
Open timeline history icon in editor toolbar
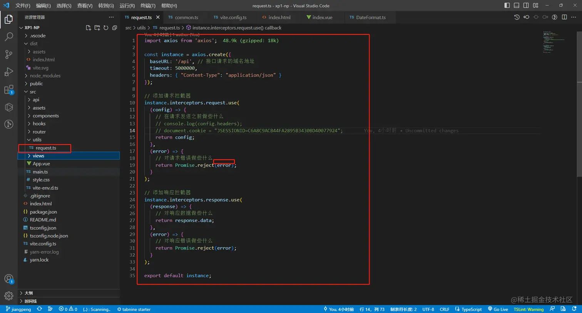[x=517, y=17]
